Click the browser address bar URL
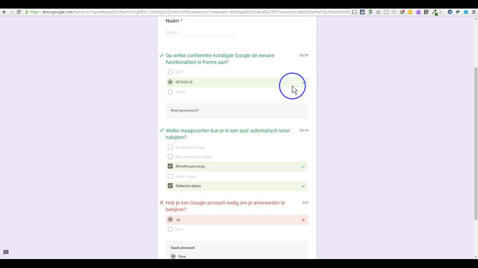Viewport: 478px width, 268px height. 190,12
